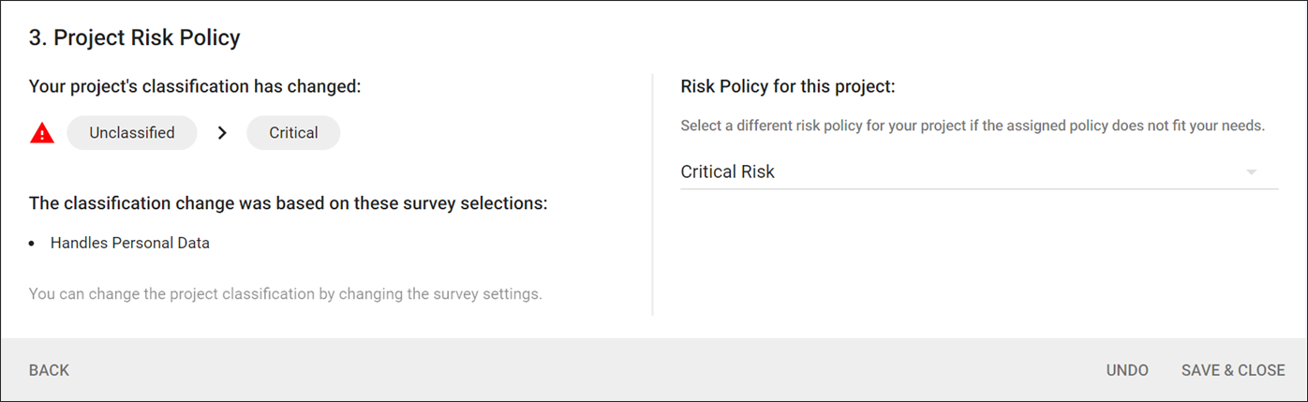This screenshot has height=402, width=1308.
Task: Click the survey settings hint text
Action: tap(286, 293)
